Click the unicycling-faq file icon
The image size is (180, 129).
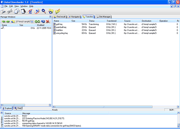coord(54,33)
